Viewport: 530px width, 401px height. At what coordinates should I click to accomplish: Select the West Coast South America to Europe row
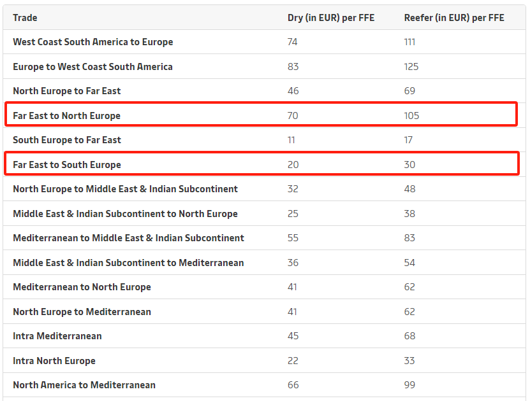coord(264,42)
